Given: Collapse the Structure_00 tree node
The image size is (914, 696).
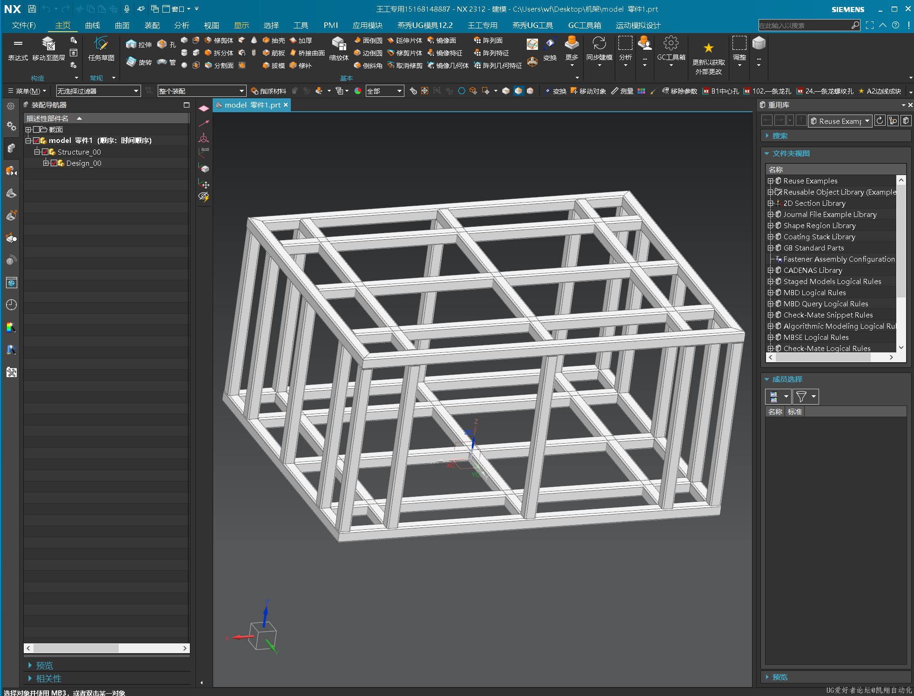Looking at the screenshot, I should click(x=37, y=152).
